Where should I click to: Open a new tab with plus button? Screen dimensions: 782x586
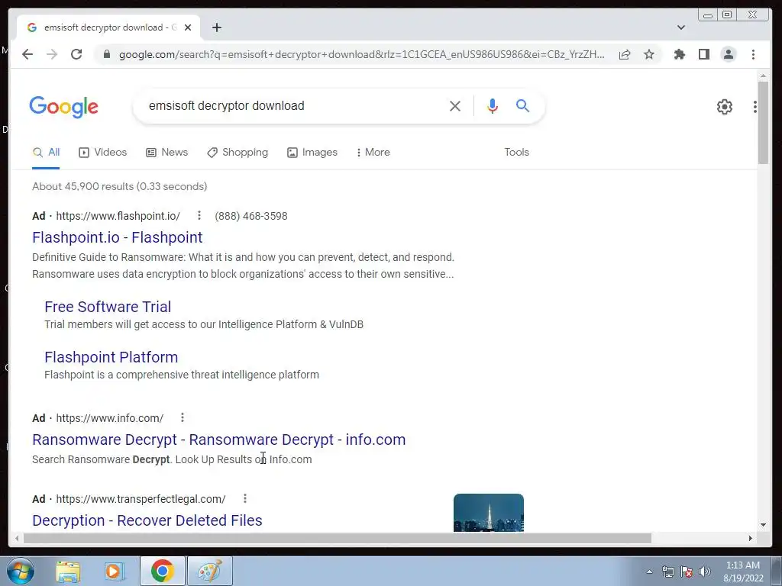pyautogui.click(x=216, y=27)
